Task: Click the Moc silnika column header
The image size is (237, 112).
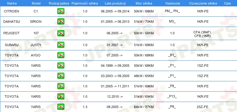Action: (144, 3)
